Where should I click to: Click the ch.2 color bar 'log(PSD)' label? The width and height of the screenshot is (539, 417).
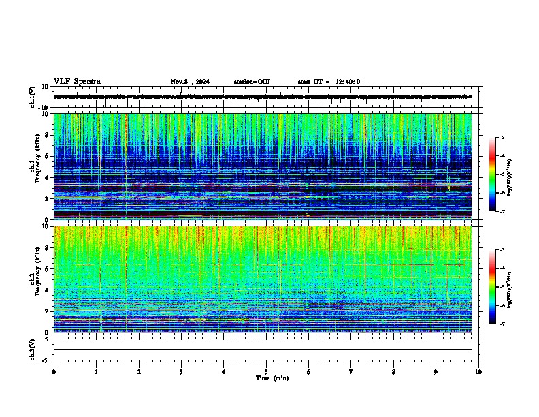coord(510,290)
